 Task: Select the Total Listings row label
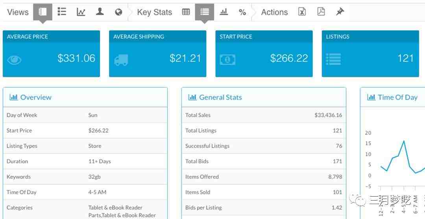coord(201,130)
